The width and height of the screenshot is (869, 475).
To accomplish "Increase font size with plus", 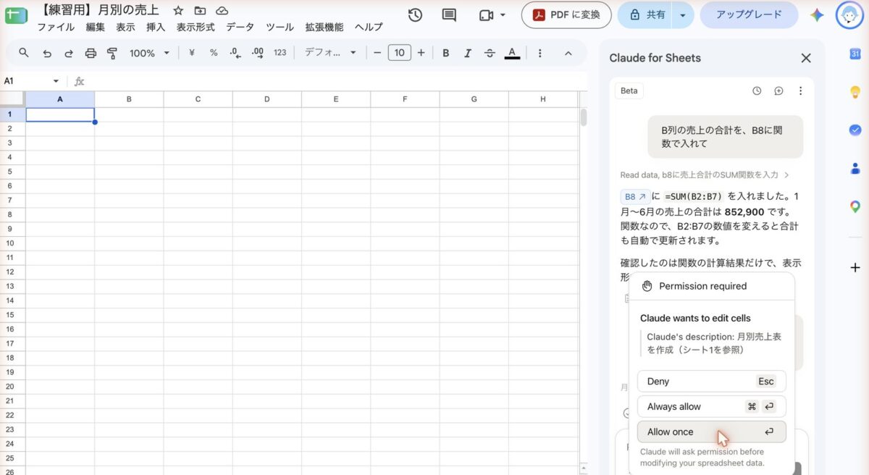I will click(x=421, y=53).
